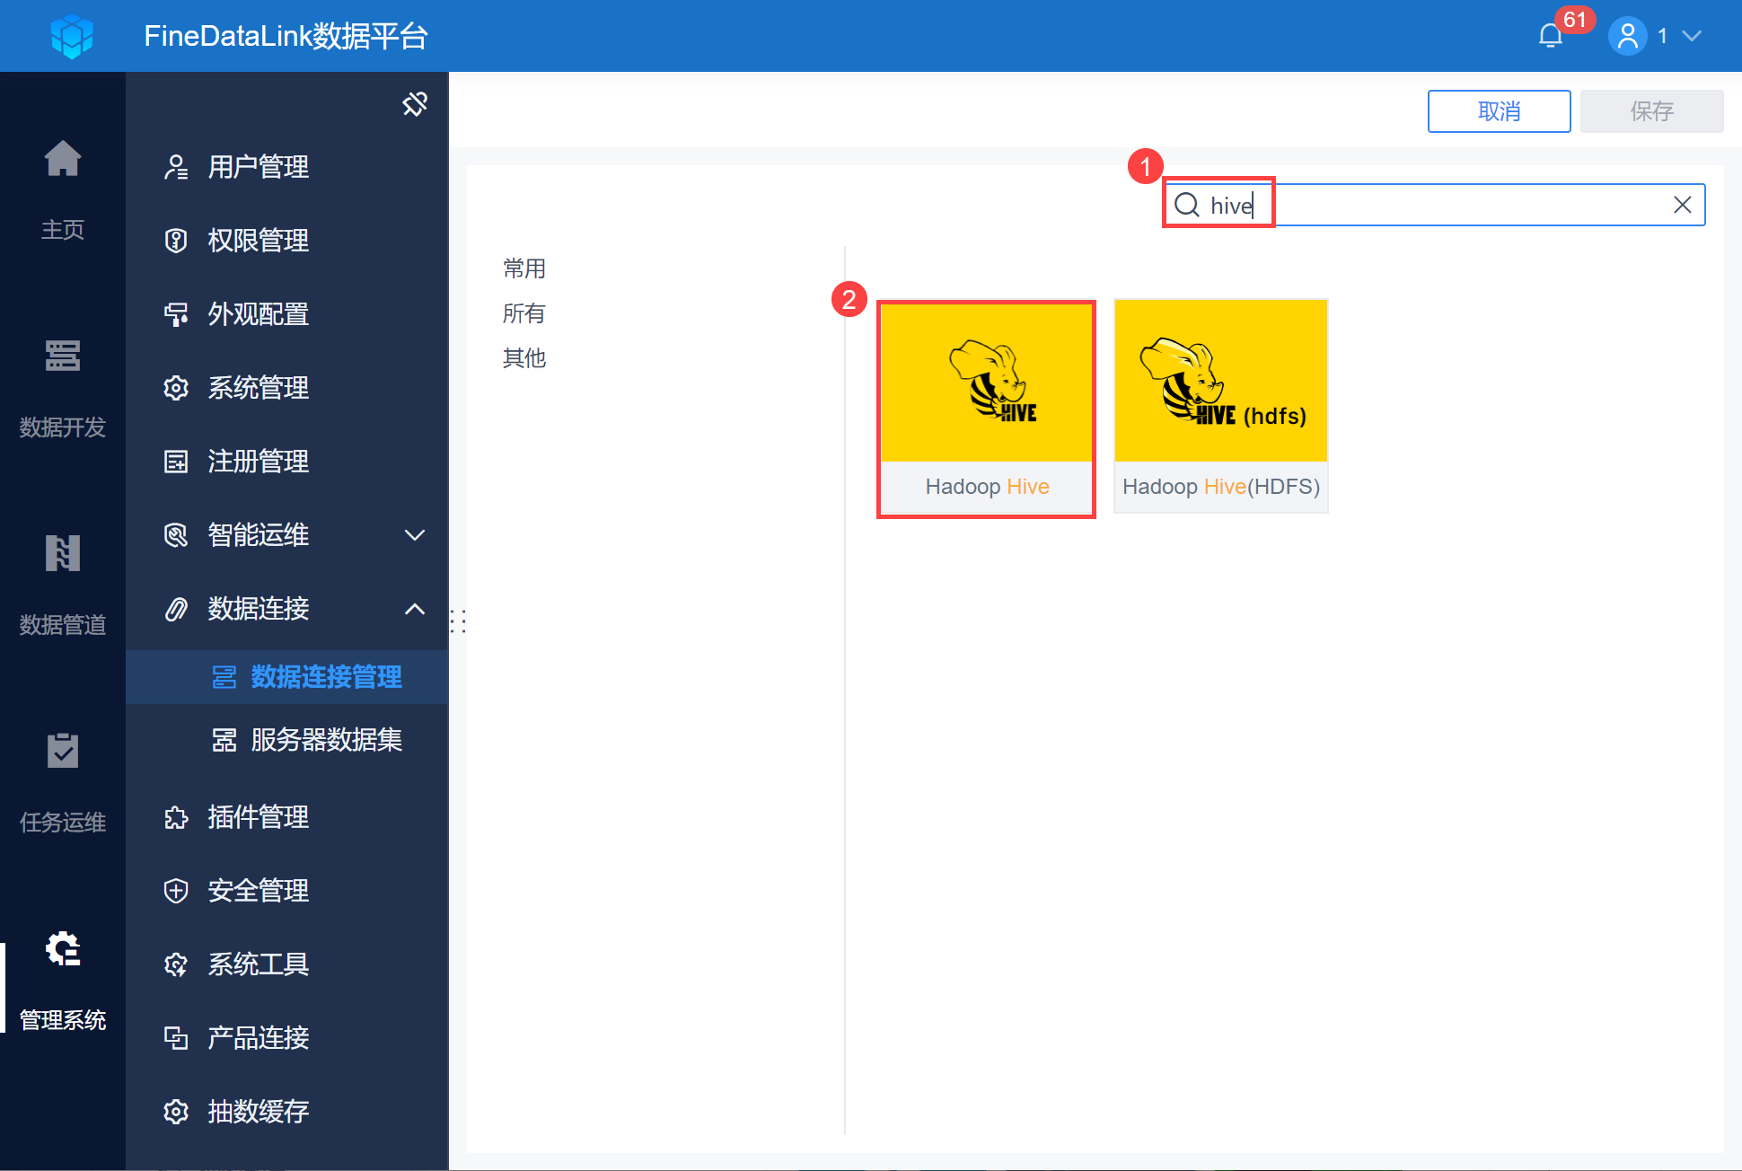Click the 取消 button
The height and width of the screenshot is (1171, 1742).
[x=1499, y=111]
